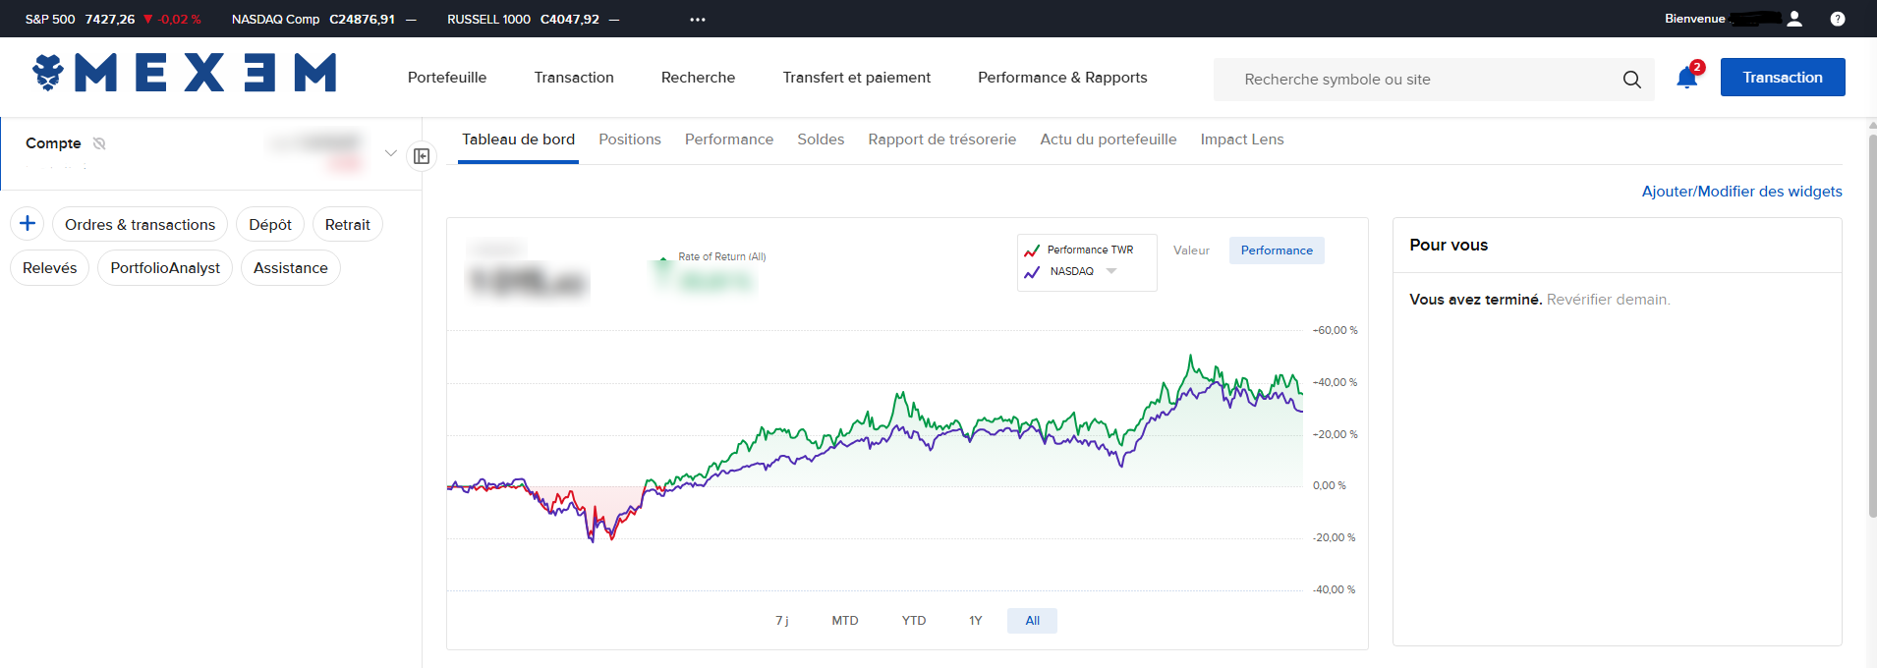Click the Performance TWR legend line icon
The width and height of the screenshot is (1877, 668).
pyautogui.click(x=1032, y=250)
